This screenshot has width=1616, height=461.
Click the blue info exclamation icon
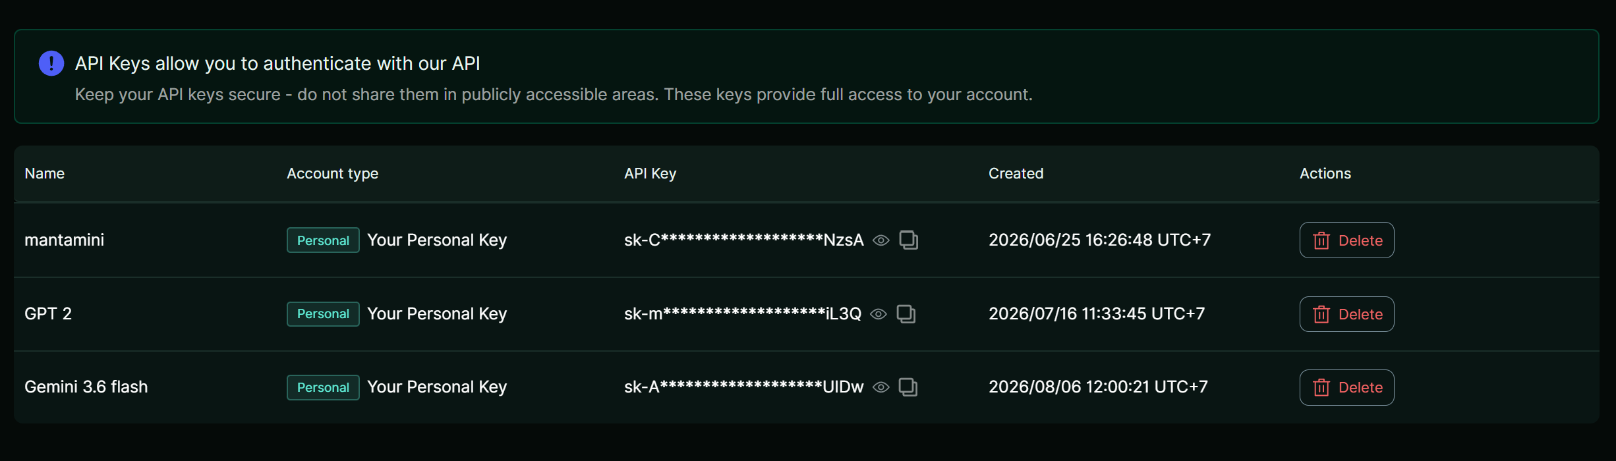(51, 63)
